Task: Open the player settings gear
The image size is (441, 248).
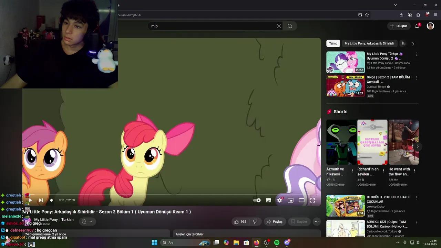Action: click(279, 200)
